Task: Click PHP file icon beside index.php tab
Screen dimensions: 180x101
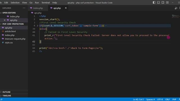Action: pyautogui.click(x=31, y=8)
